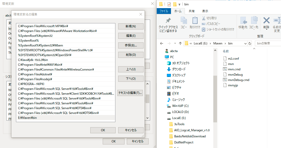Open the Quick Access Toolbar customize dropdown
The image size is (281, 148).
point(179,5)
